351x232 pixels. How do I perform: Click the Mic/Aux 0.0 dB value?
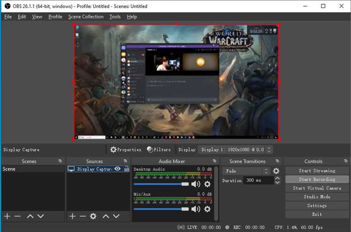(205, 194)
